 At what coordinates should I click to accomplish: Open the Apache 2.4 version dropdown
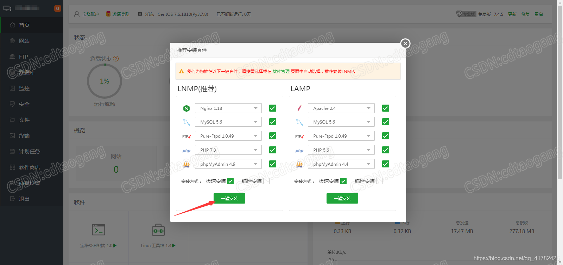[x=341, y=108]
